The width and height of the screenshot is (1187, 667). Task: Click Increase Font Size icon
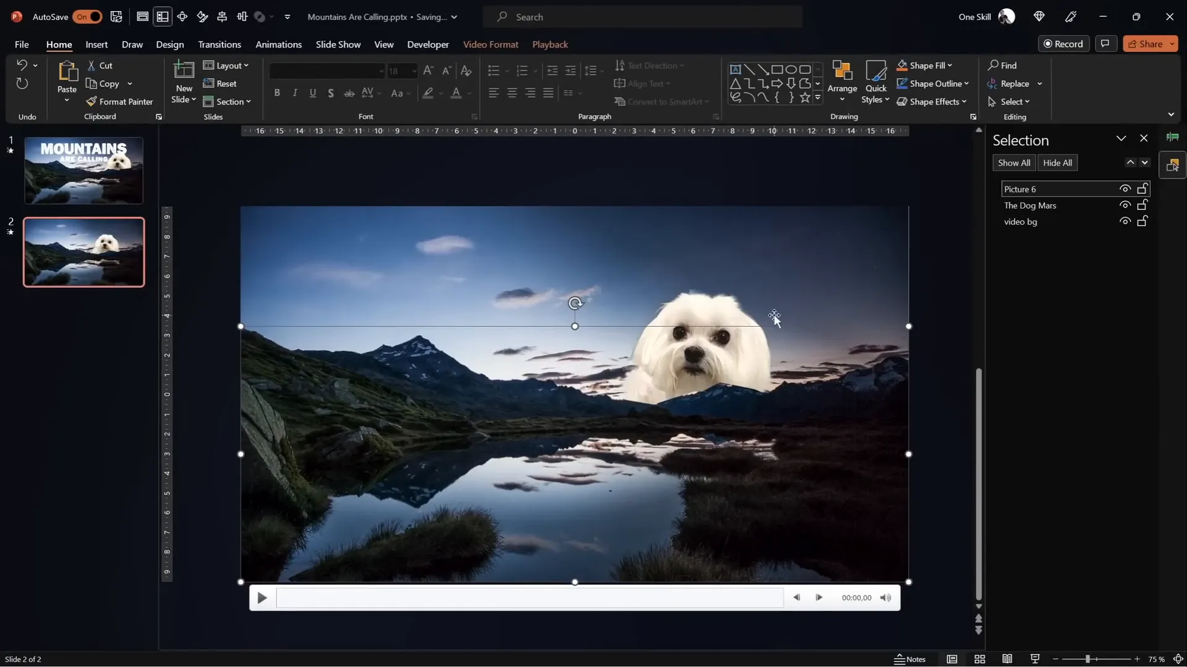(428, 70)
